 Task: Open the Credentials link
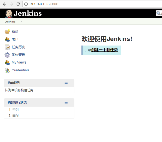[20, 70]
